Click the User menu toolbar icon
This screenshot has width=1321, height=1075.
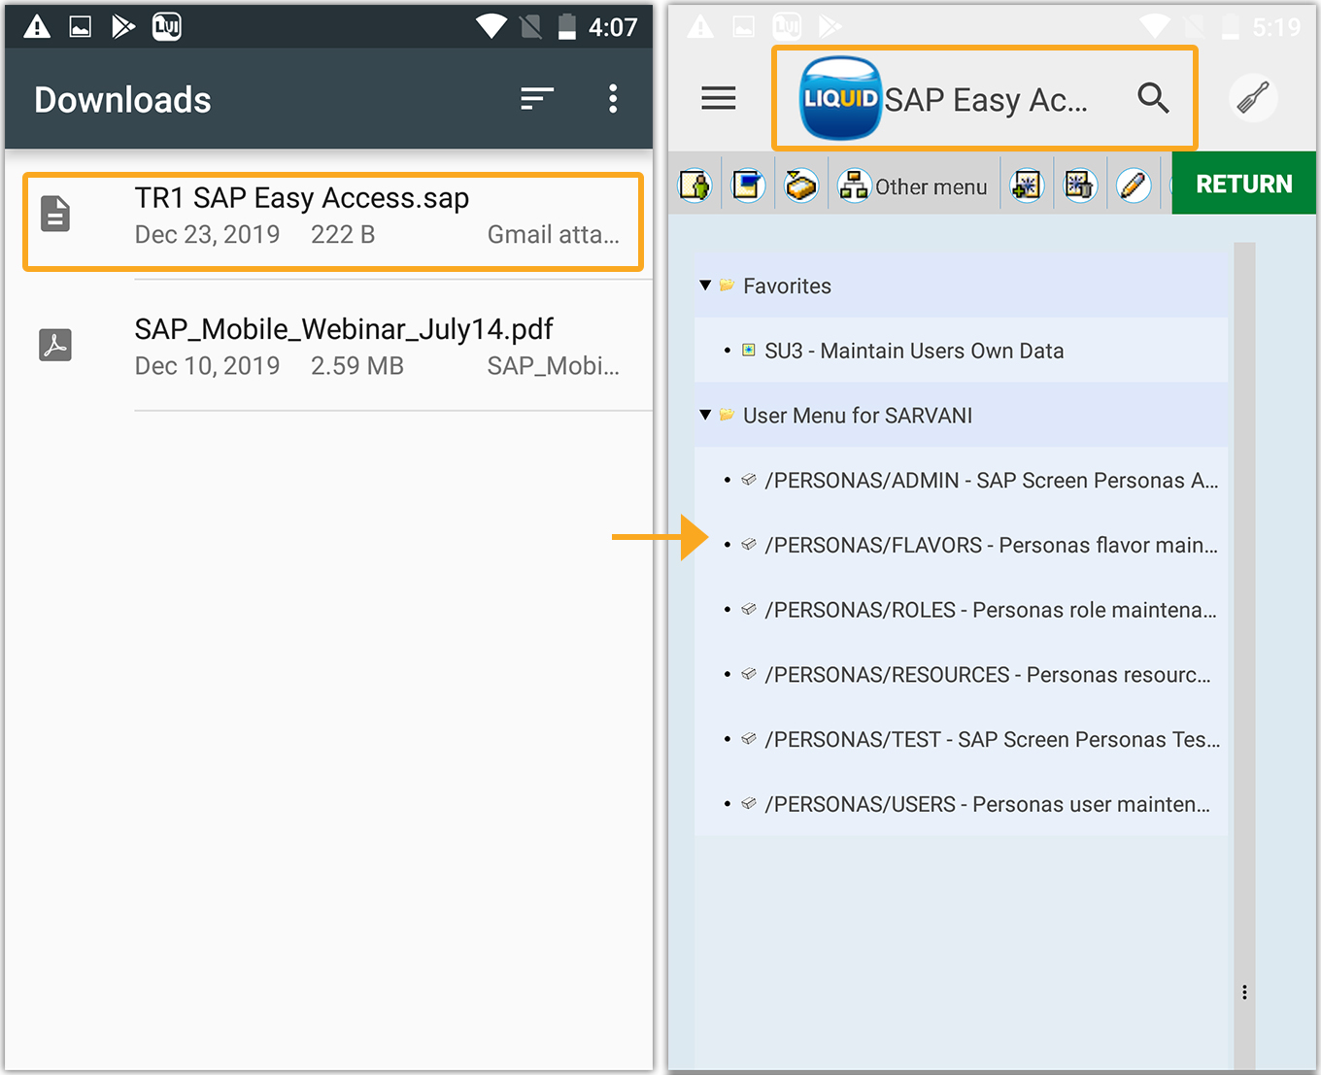[x=695, y=185]
